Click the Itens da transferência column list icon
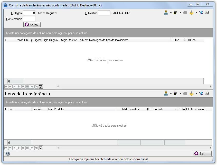The height and width of the screenshot is (165, 217). [x=176, y=94]
